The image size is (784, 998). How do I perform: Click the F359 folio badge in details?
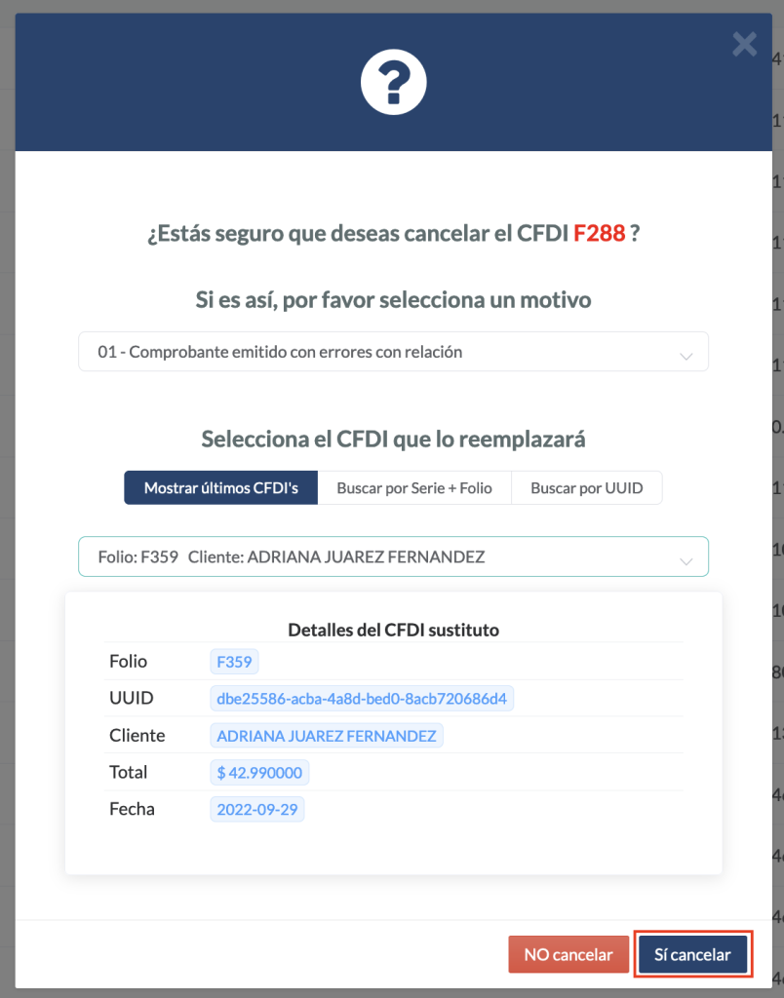234,663
